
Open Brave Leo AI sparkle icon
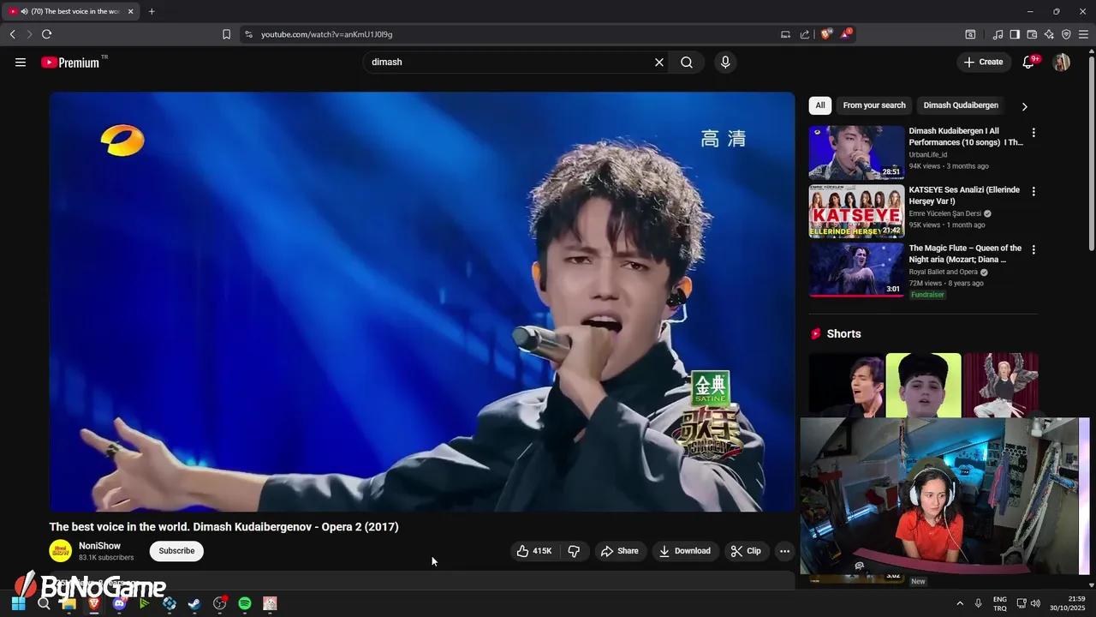click(1049, 34)
